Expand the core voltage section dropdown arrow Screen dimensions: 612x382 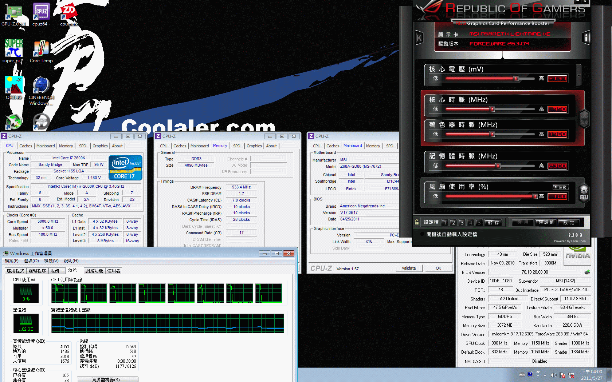point(578,76)
